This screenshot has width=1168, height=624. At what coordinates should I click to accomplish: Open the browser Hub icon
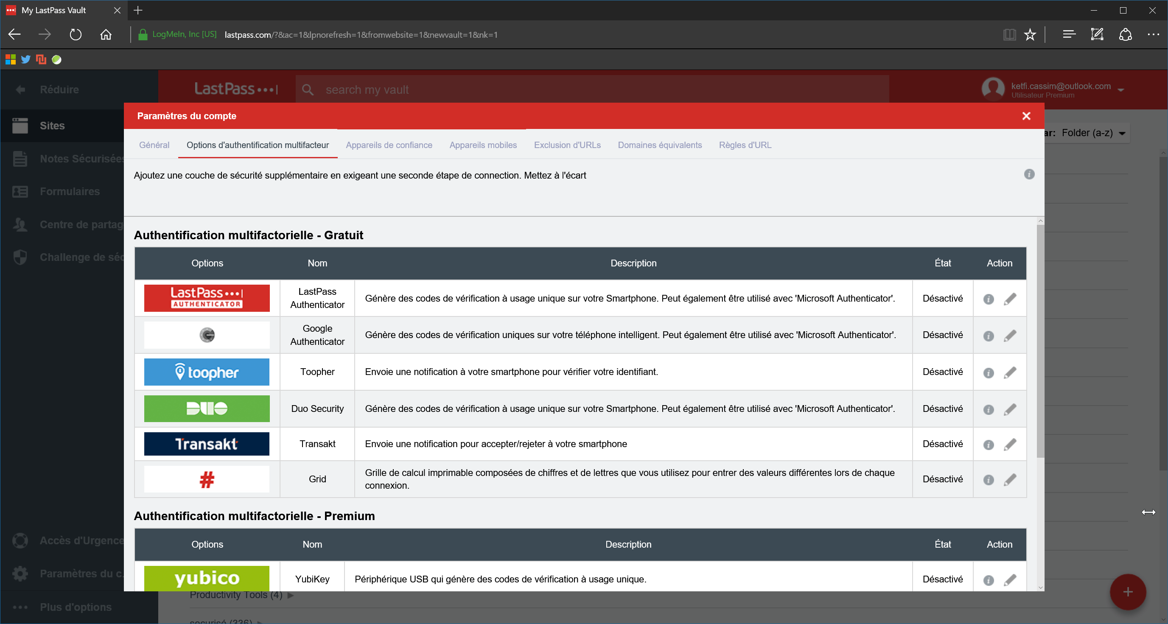point(1069,34)
